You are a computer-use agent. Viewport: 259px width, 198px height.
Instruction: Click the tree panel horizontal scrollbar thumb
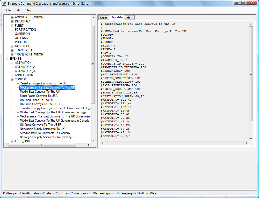pos(42,145)
